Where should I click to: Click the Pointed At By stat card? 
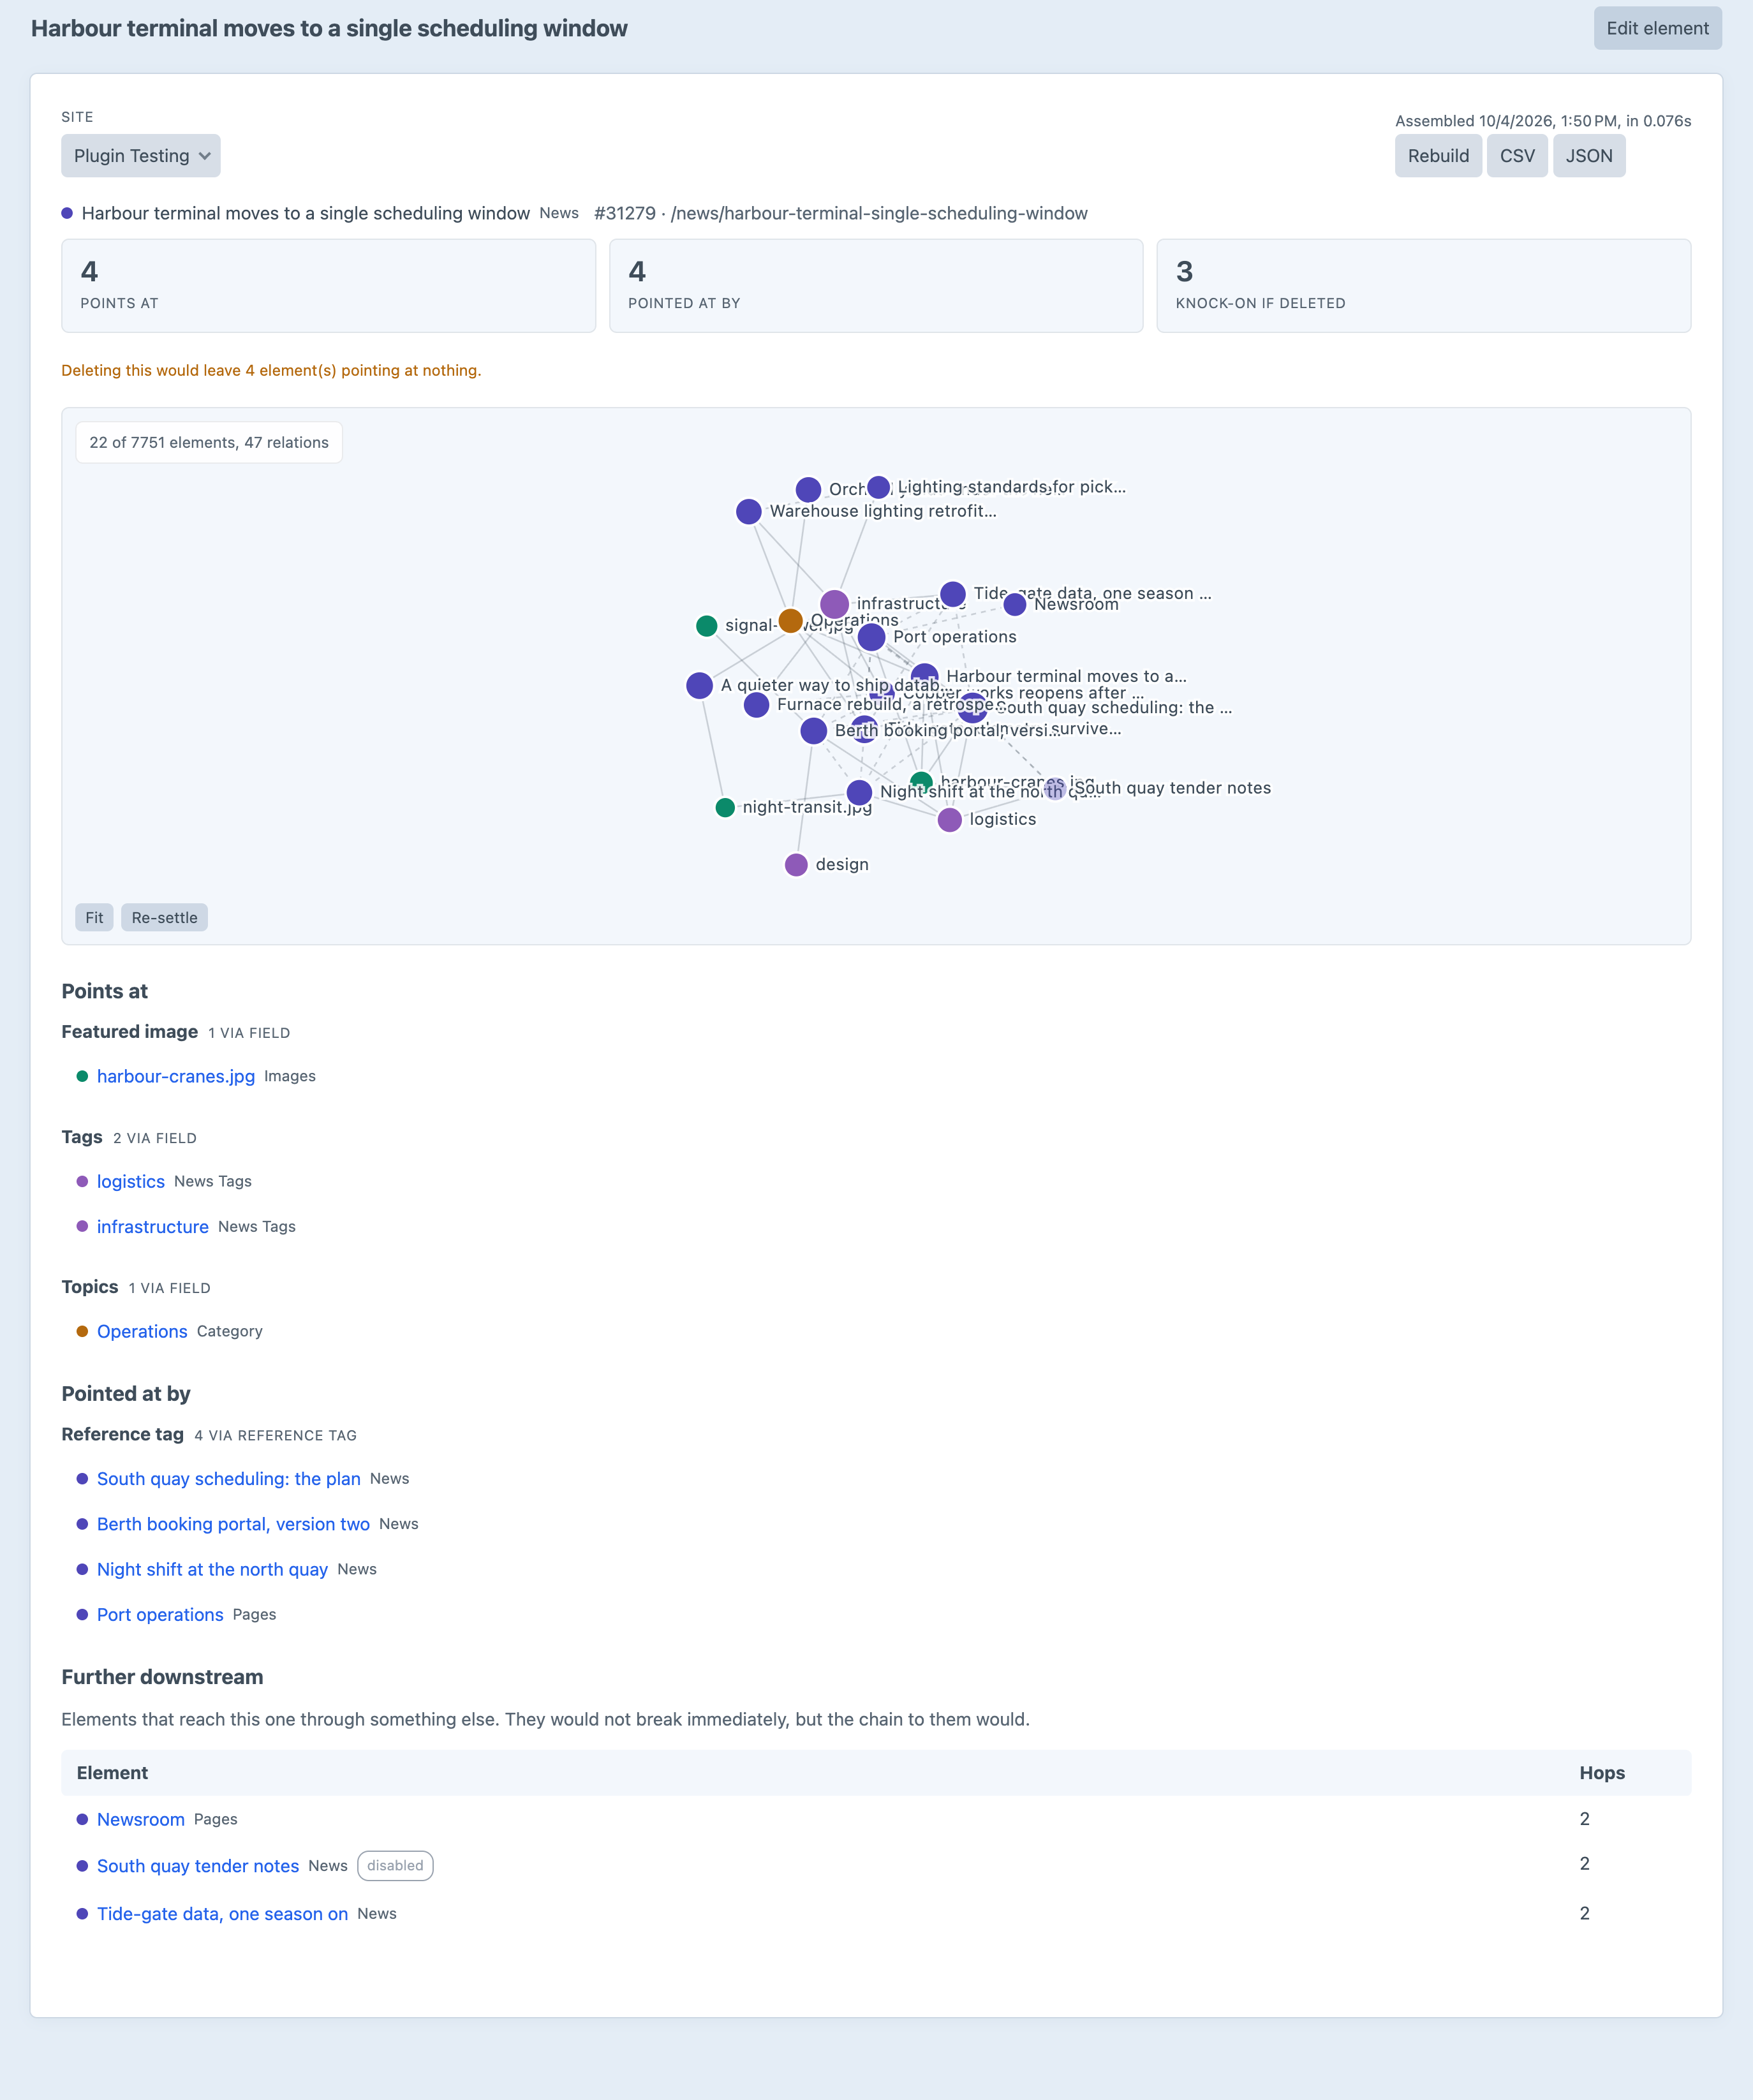click(x=876, y=286)
